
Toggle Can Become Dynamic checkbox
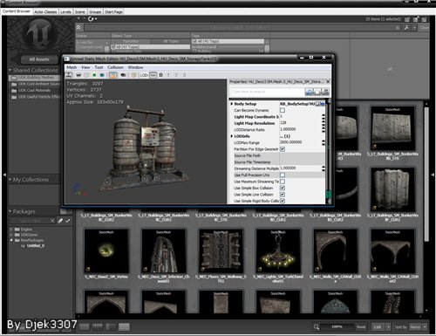283,110
